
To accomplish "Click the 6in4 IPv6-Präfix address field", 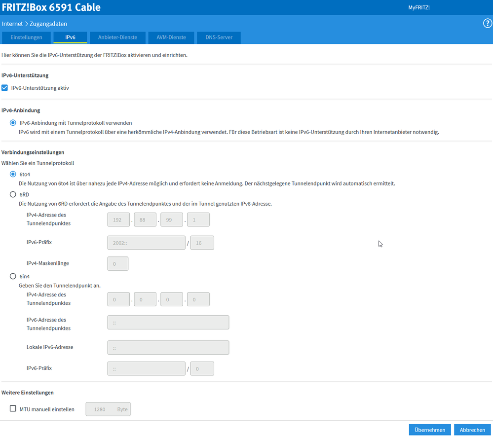I will [x=146, y=368].
